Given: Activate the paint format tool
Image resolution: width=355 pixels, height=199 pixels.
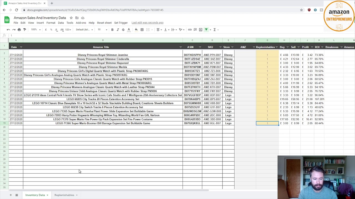Looking at the screenshot, I should click(x=25, y=30).
